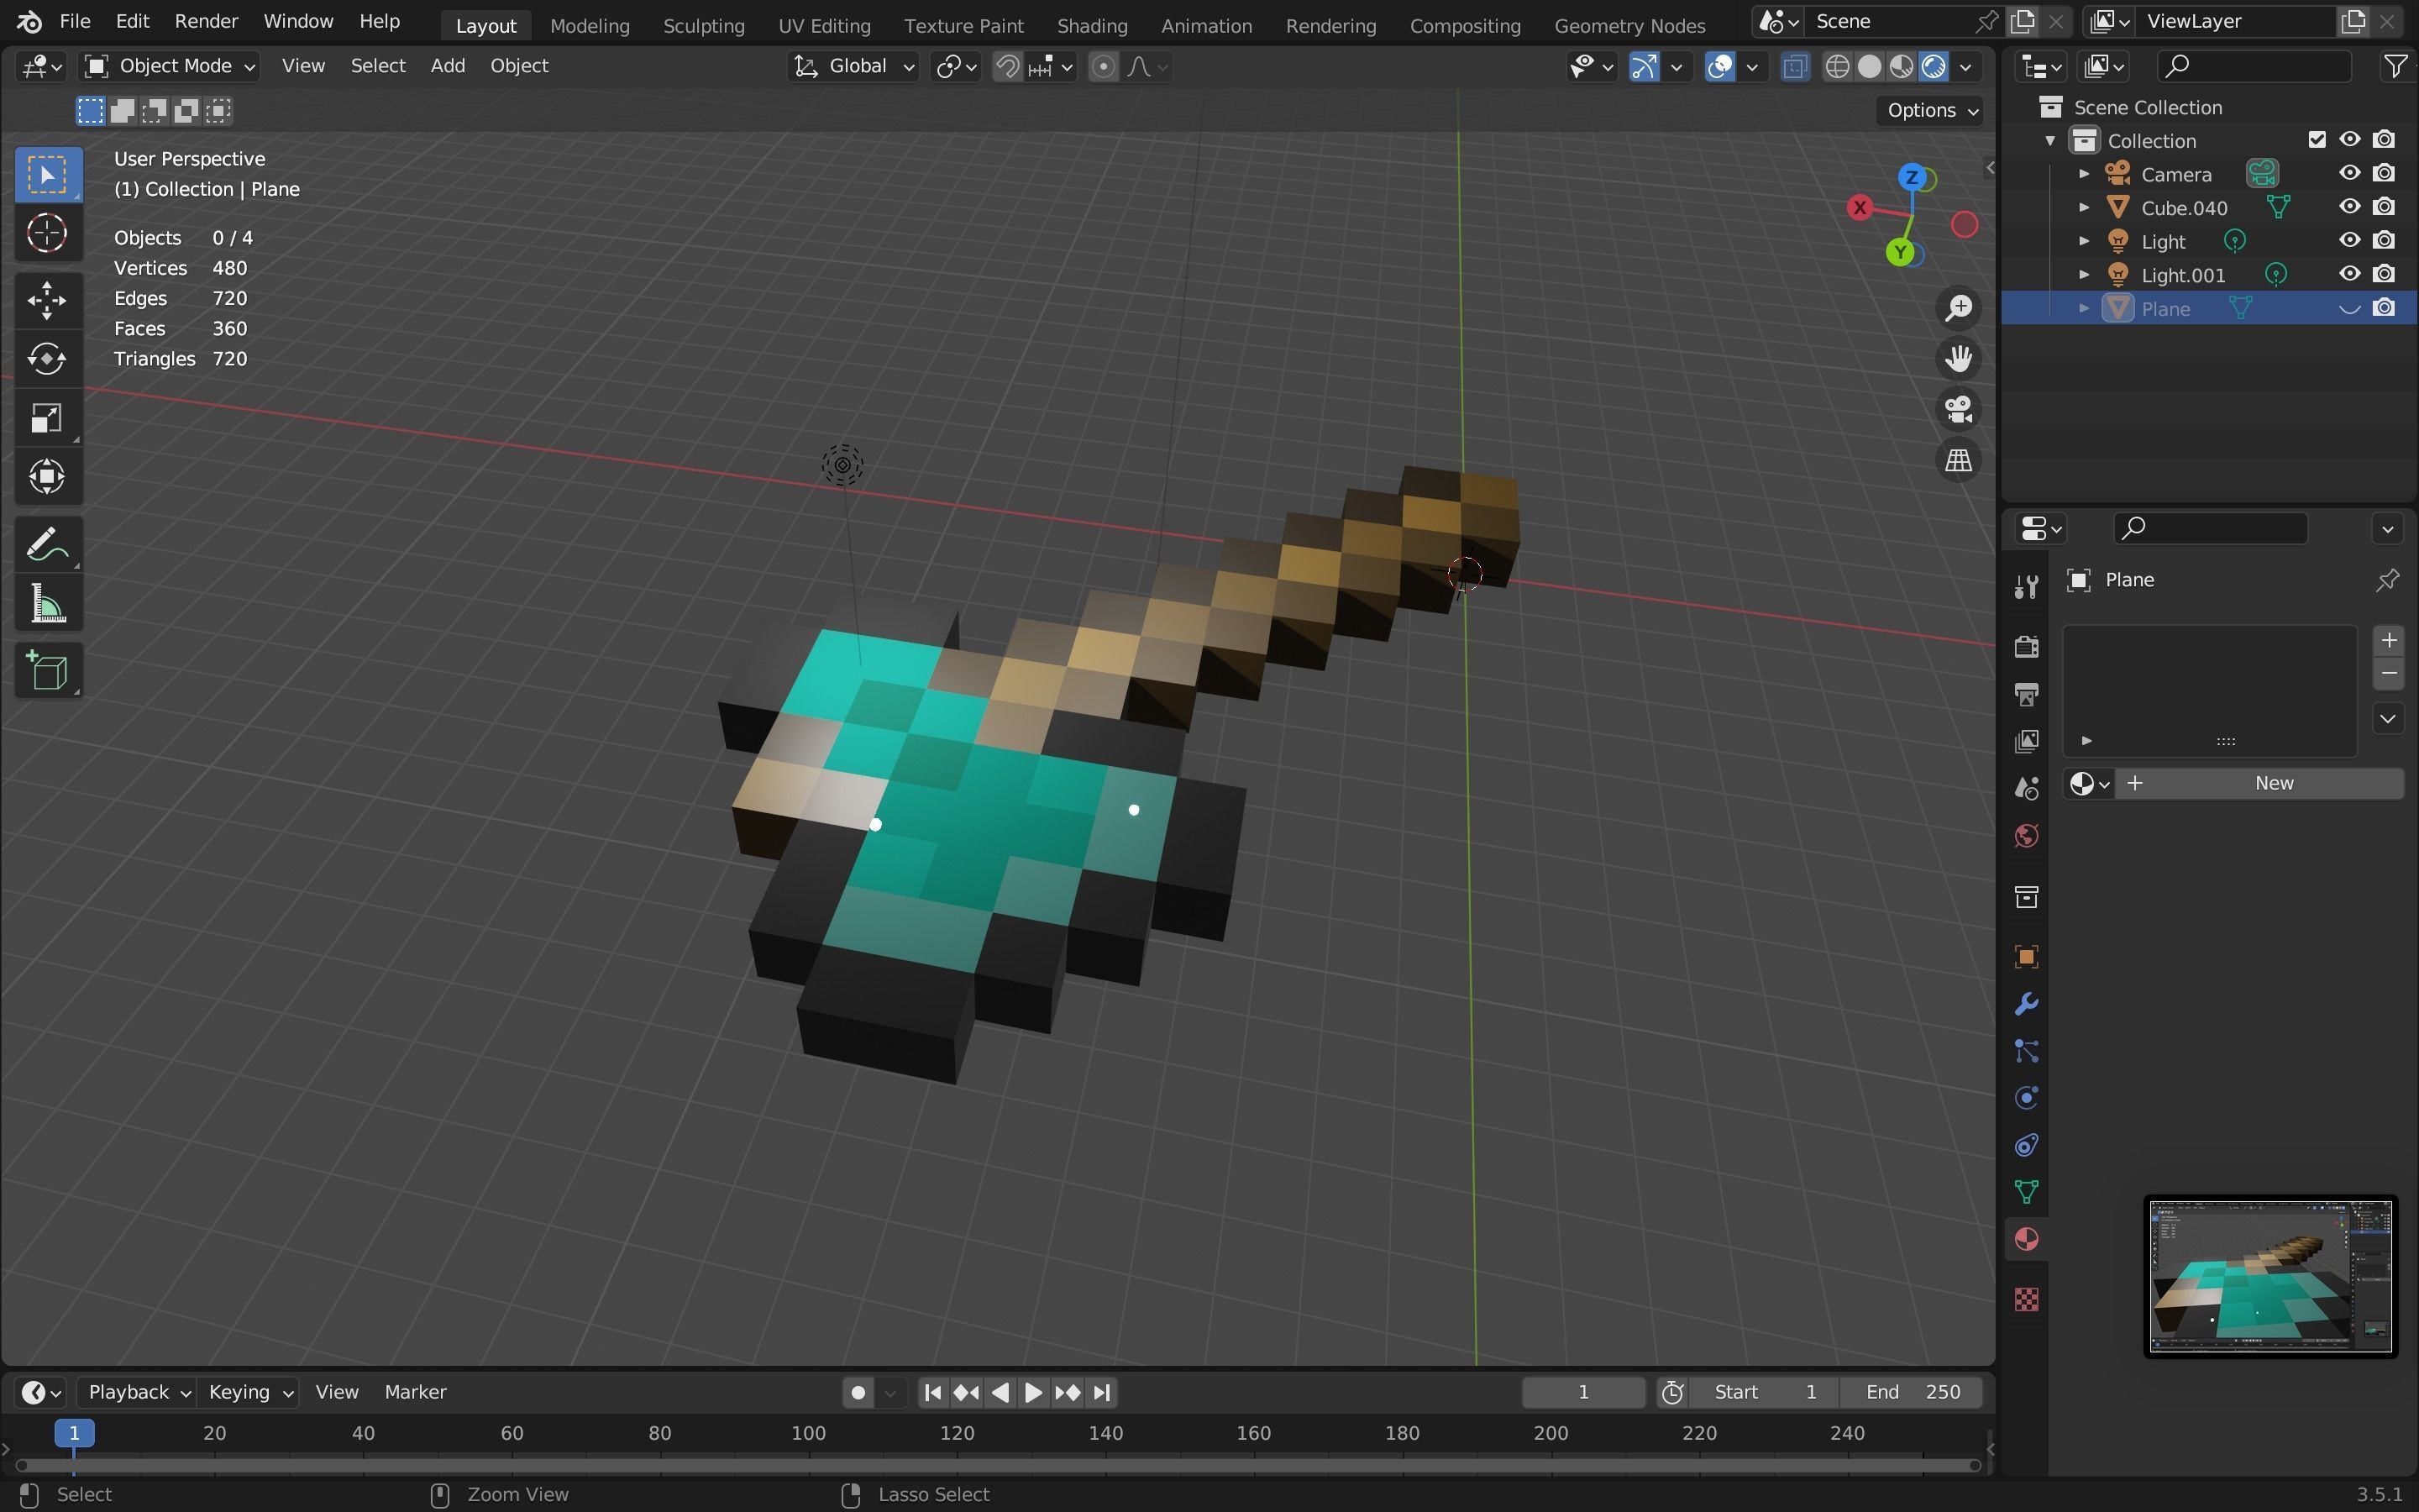Uncheck the Collection exclude checkbox
The image size is (2419, 1512).
point(2317,140)
